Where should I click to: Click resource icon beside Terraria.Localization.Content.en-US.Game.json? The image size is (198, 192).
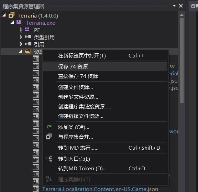point(36,189)
